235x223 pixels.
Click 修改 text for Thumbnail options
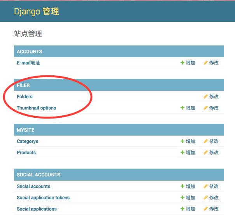(x=214, y=108)
